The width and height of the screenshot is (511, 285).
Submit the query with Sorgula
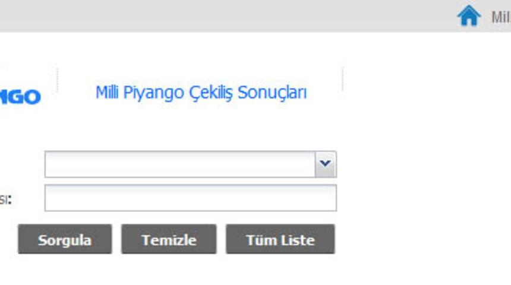[x=65, y=239]
